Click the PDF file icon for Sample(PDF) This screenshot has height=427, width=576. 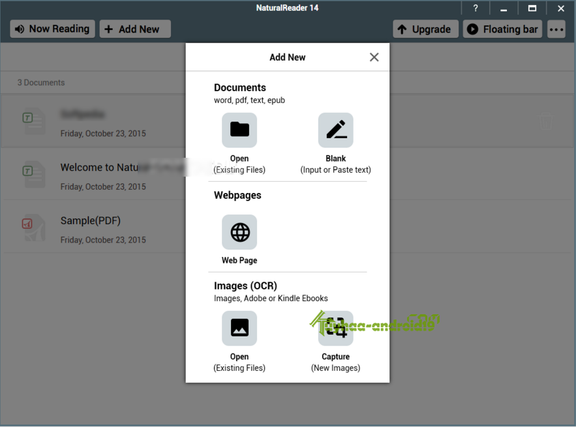[x=34, y=228]
